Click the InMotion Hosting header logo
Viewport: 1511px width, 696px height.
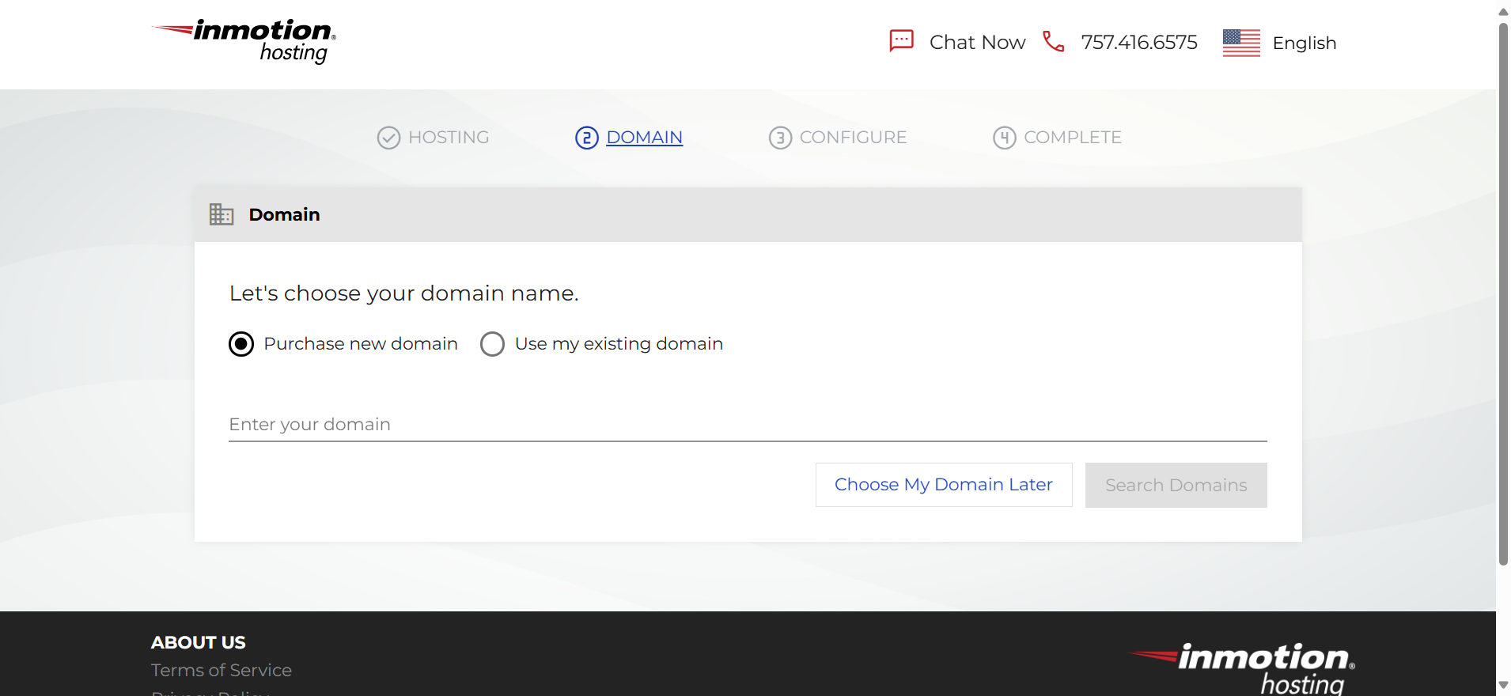click(244, 41)
